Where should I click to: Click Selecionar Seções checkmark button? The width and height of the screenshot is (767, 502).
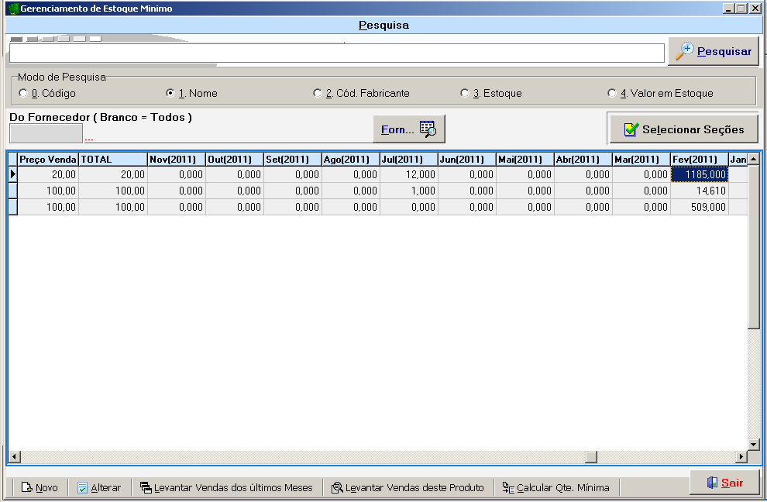(683, 129)
